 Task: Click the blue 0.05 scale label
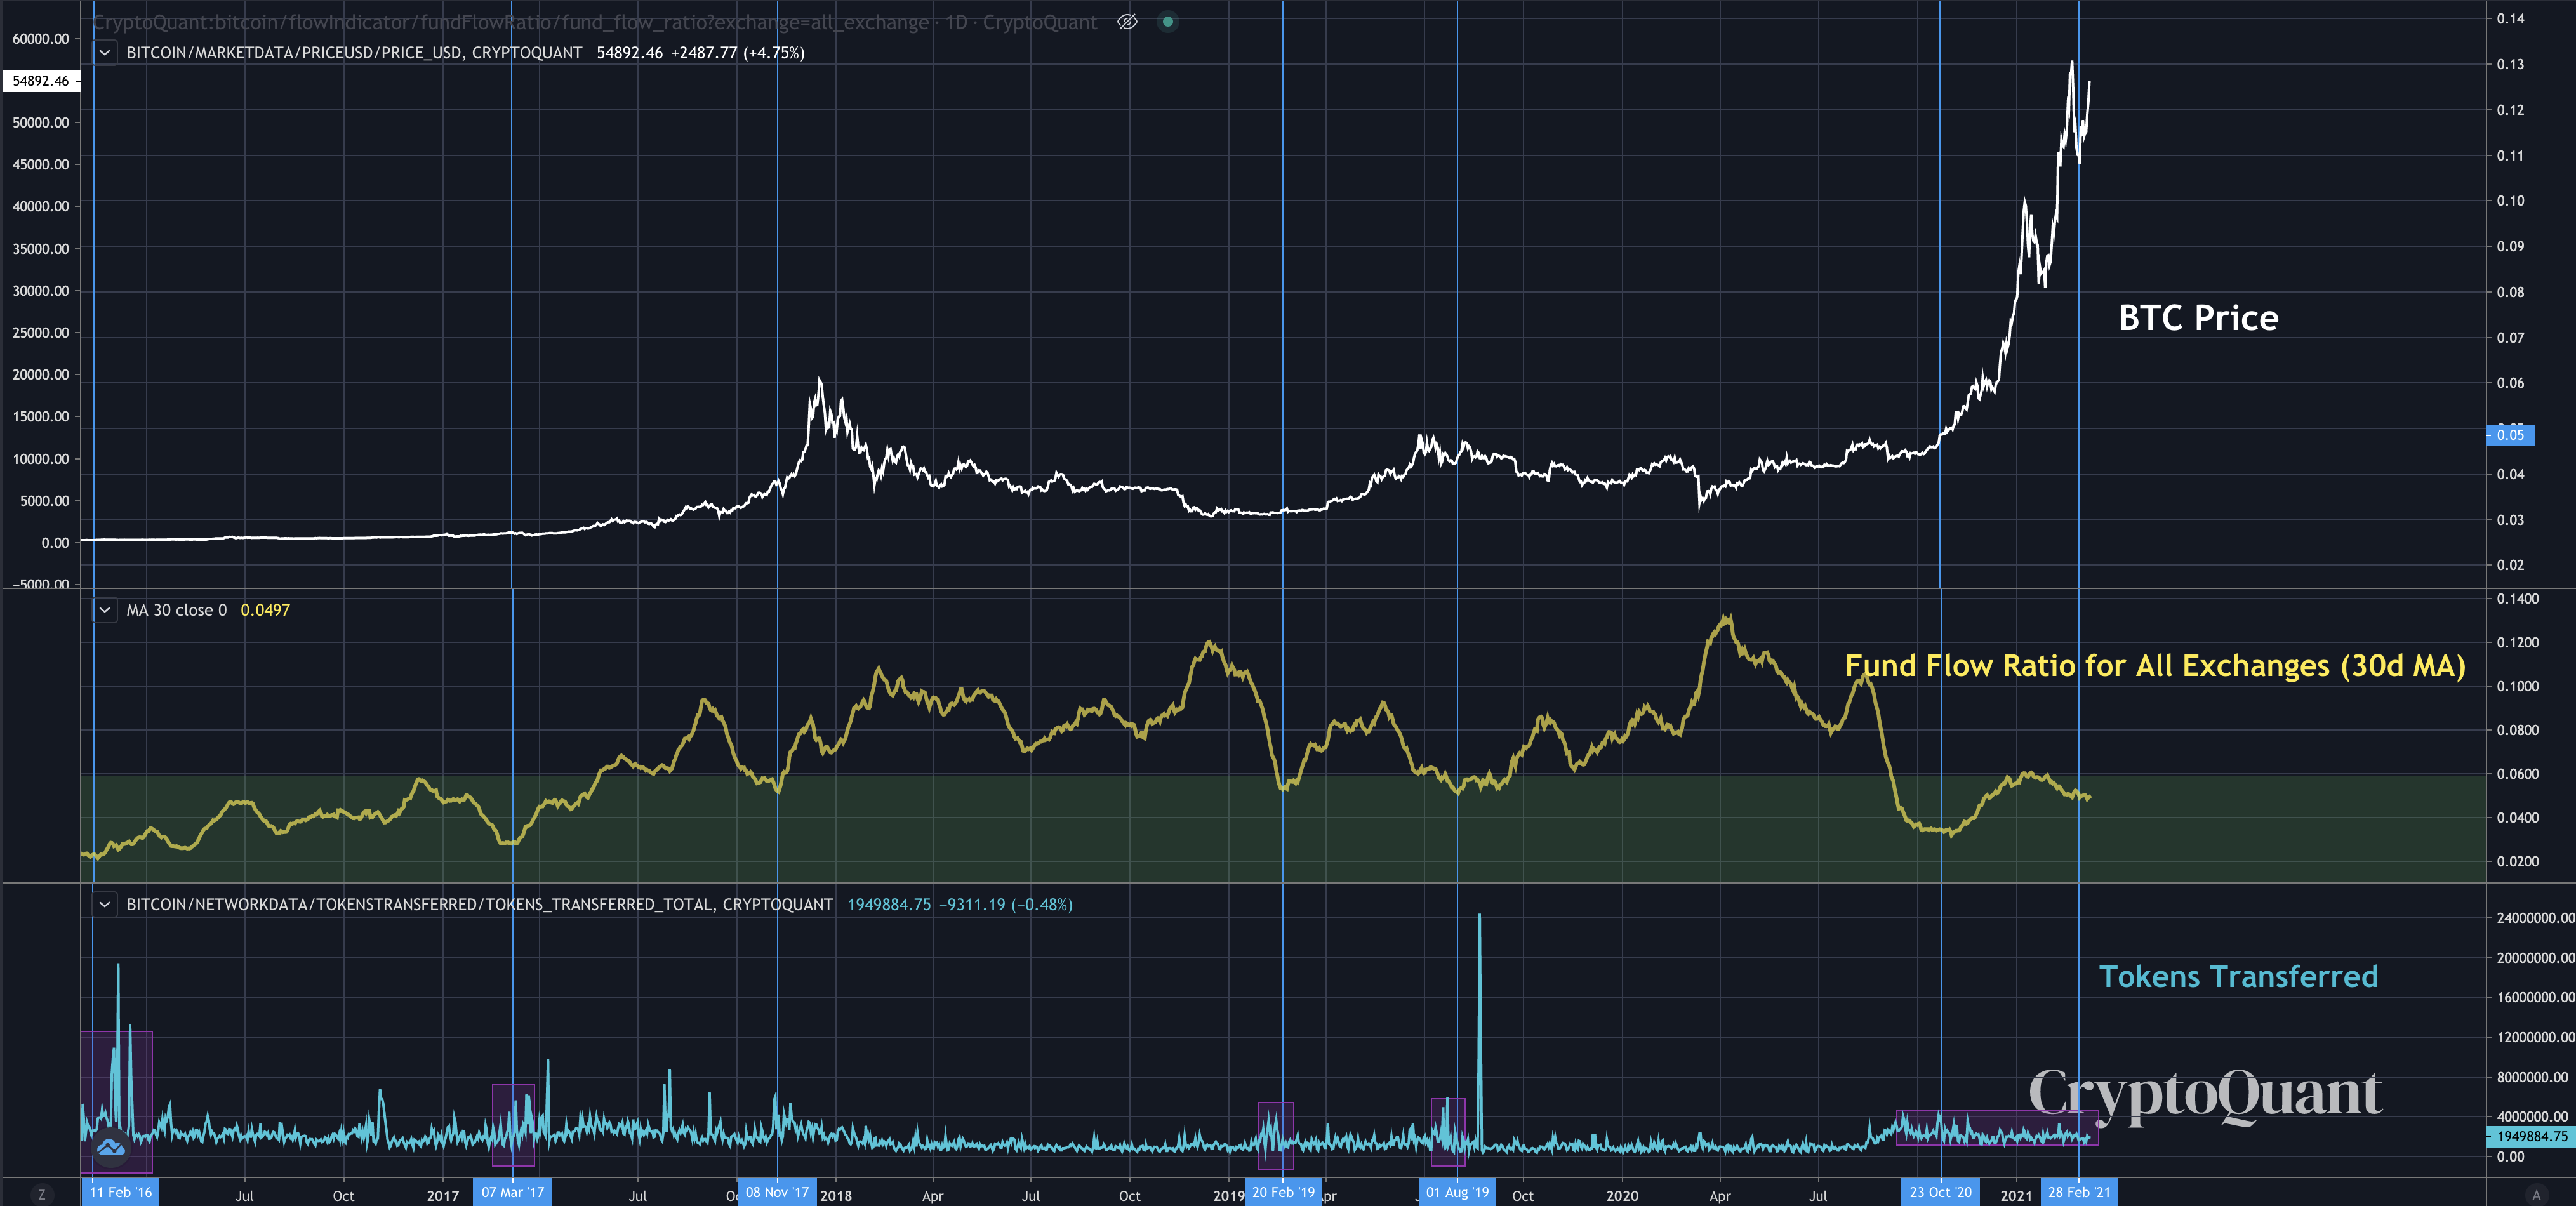2510,435
